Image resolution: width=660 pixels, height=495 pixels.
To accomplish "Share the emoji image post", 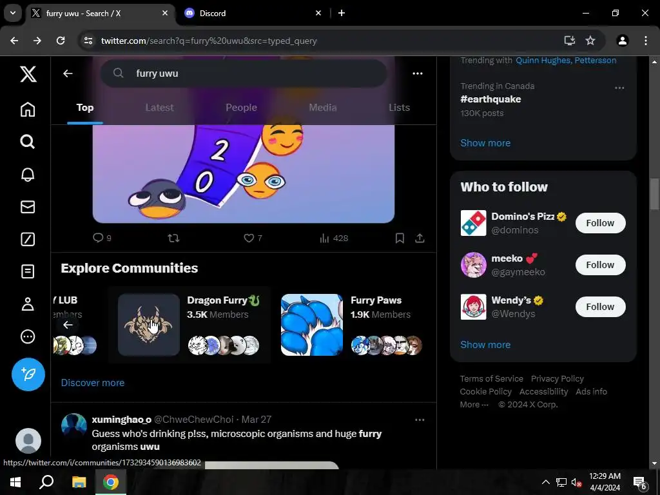I will (420, 238).
